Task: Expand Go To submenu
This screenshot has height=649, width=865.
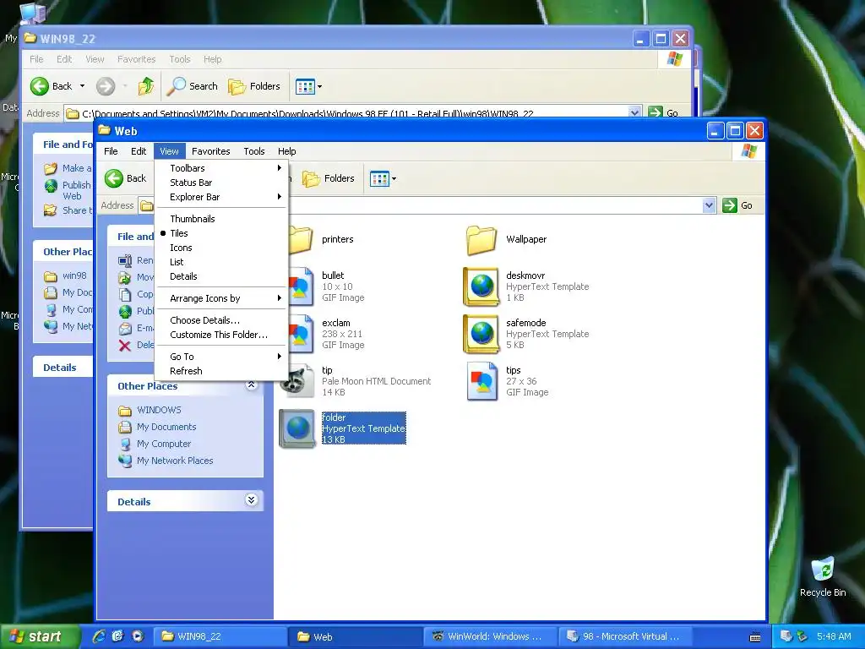Action: click(220, 357)
